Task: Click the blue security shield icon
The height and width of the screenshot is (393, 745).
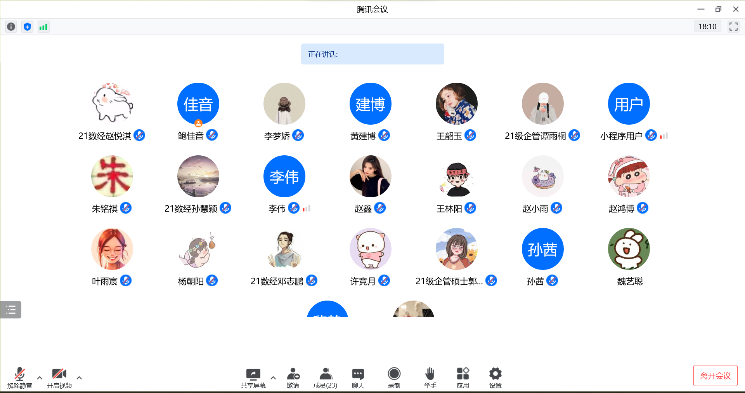Action: pyautogui.click(x=27, y=26)
